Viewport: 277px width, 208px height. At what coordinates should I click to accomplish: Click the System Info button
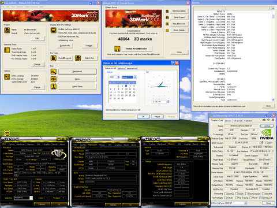click(x=65, y=46)
